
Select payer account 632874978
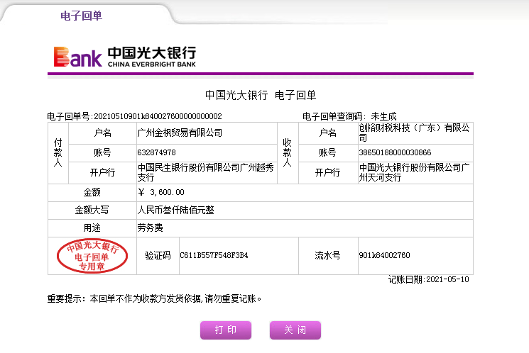tap(156, 152)
